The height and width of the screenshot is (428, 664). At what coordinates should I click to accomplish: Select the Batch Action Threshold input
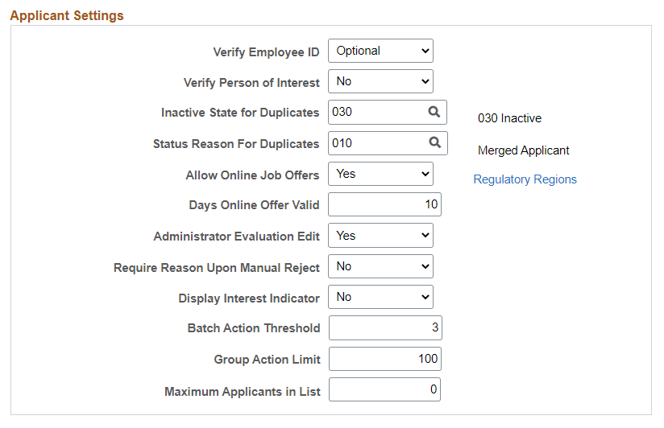pyautogui.click(x=384, y=328)
